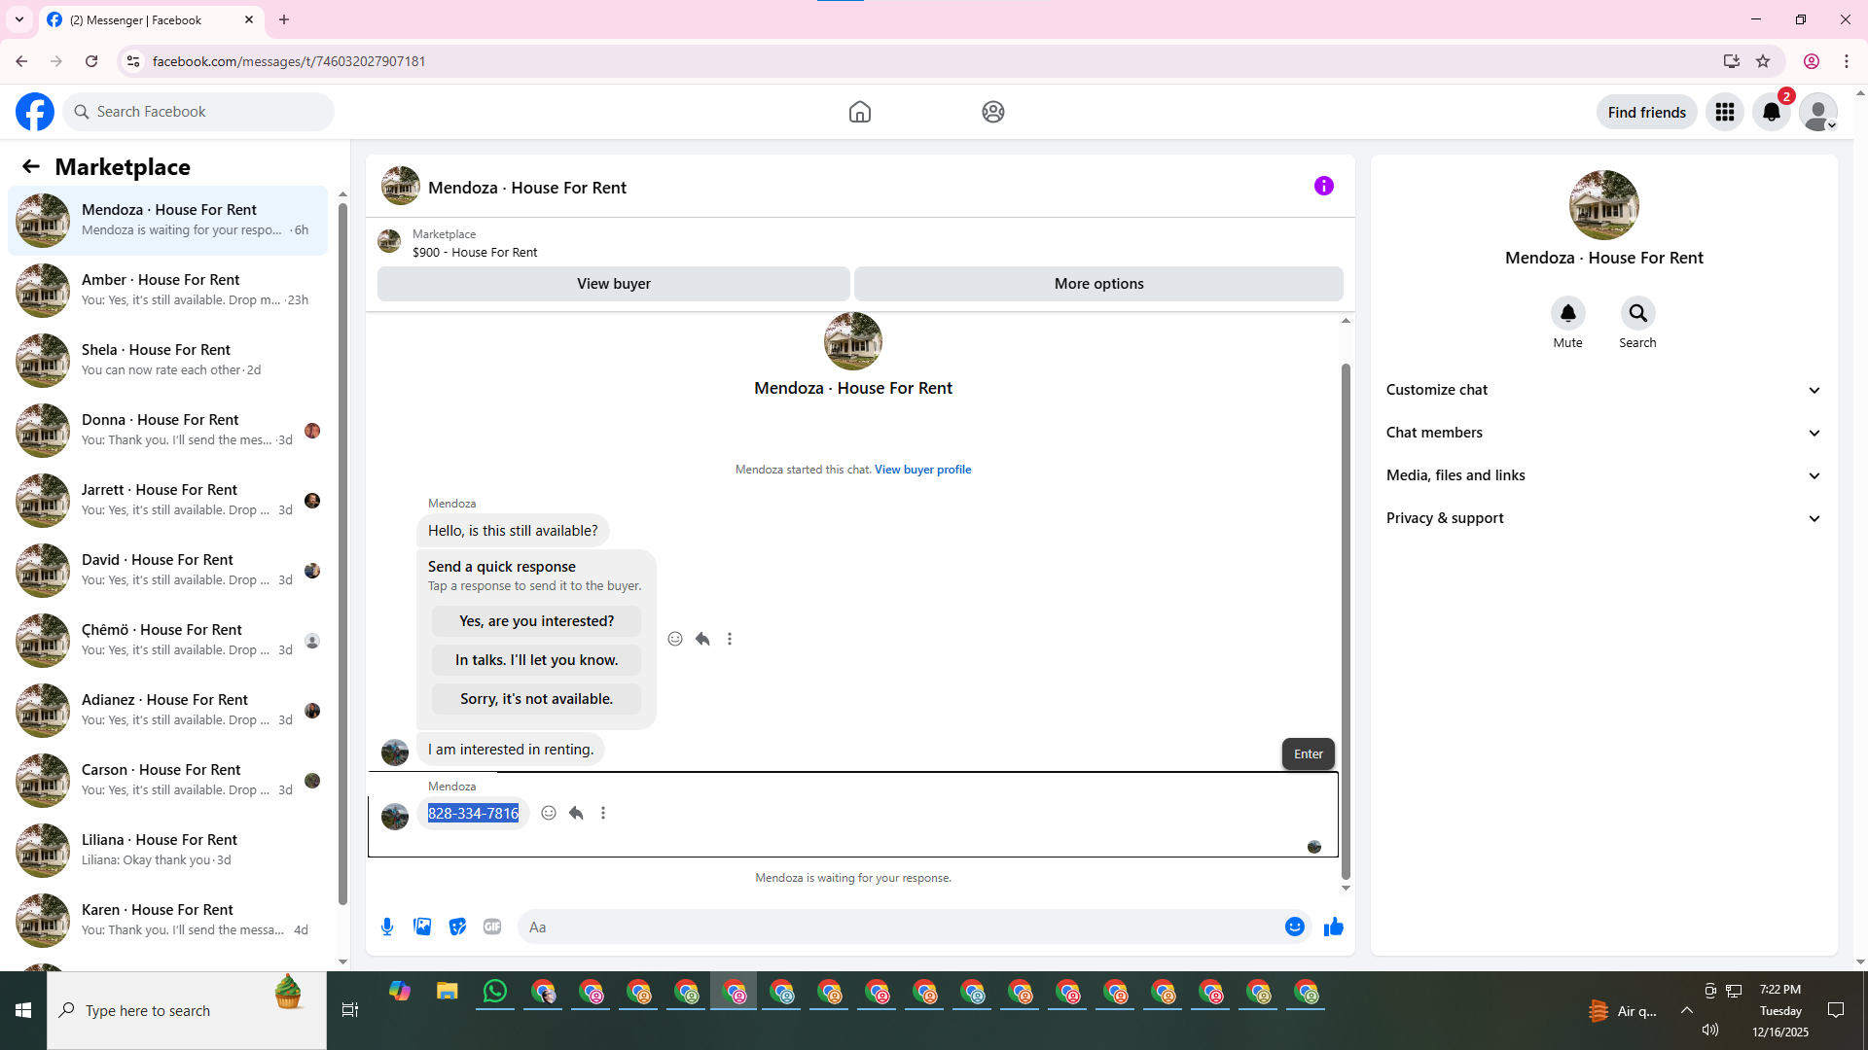Viewport: 1868px width, 1050px height.
Task: Follow the View buyer profile link
Action: pos(923,470)
